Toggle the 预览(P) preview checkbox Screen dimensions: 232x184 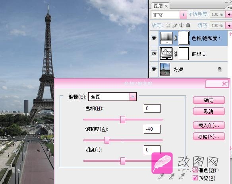point(195,178)
